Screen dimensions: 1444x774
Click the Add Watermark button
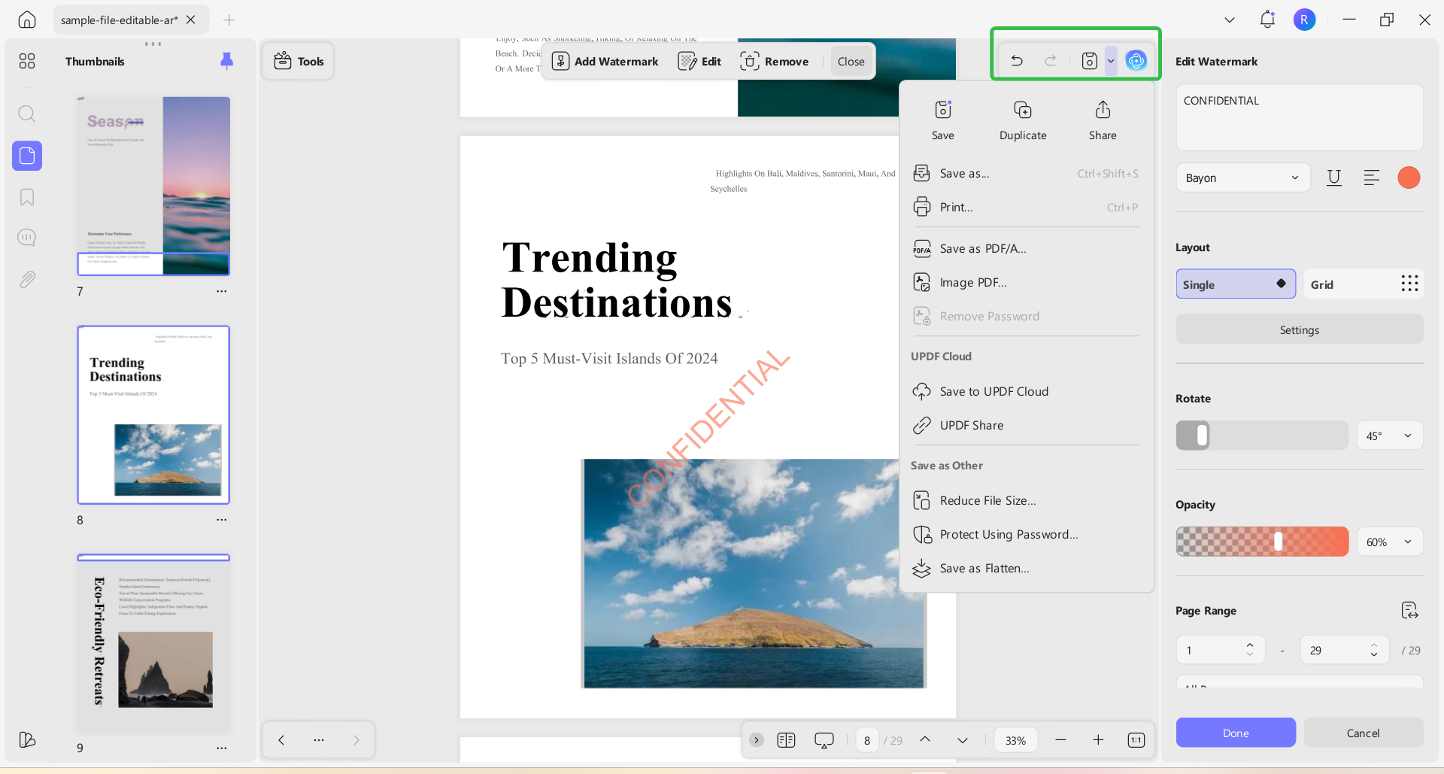click(605, 62)
